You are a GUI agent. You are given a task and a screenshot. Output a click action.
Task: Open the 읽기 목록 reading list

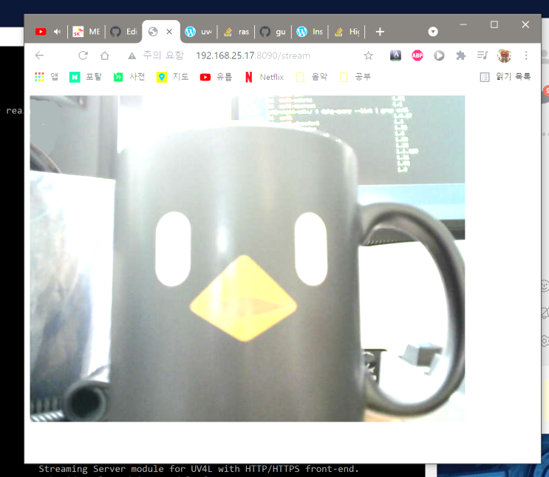coord(505,77)
